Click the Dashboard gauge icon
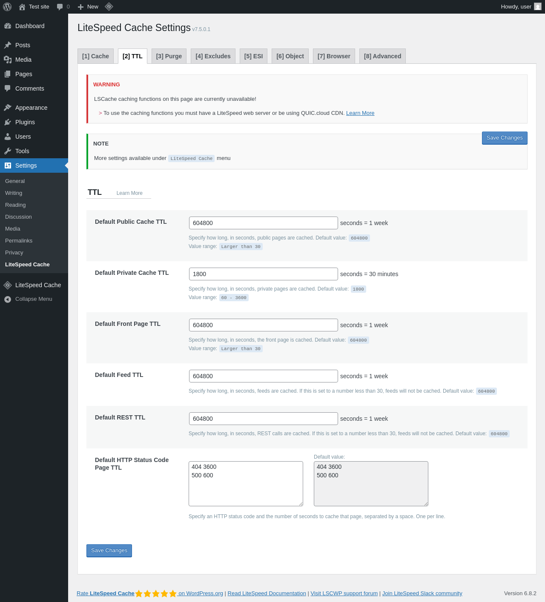Image resolution: width=545 pixels, height=602 pixels. tap(8, 26)
